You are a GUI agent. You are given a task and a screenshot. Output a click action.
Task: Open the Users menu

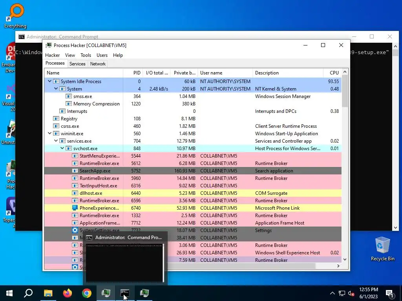tap(102, 55)
